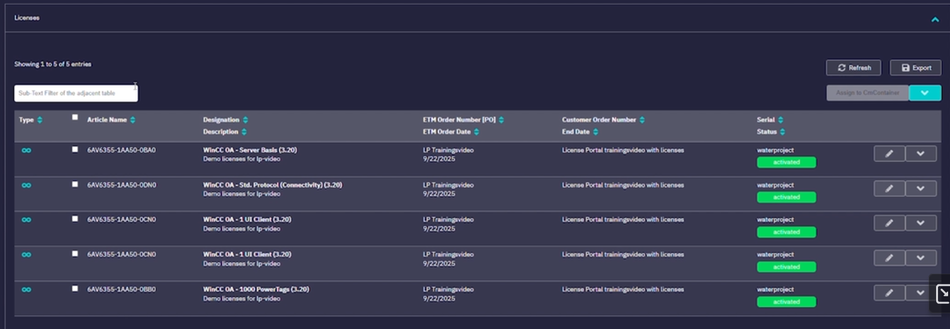Tick the checkbox for 6AV6355-1AA50-0BB0
This screenshot has width=950, height=329.
pos(75,289)
